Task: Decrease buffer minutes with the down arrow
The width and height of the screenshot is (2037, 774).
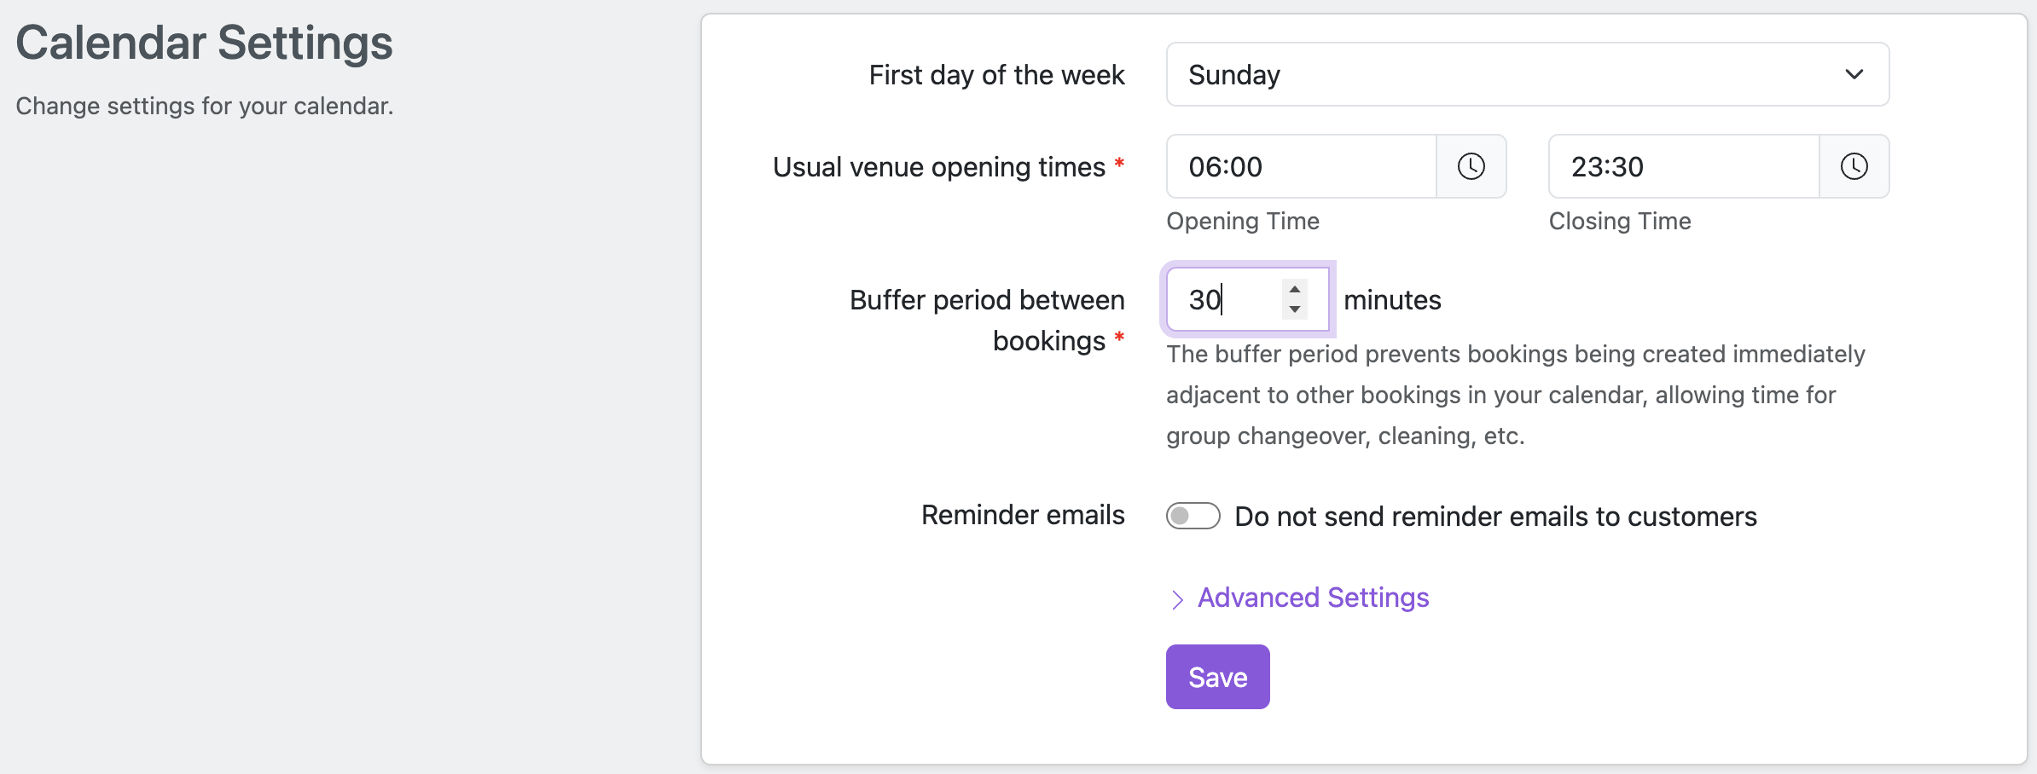Action: (x=1295, y=309)
